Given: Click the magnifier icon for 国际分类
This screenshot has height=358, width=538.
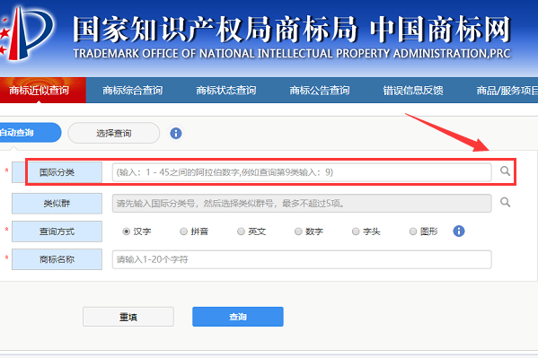Looking at the screenshot, I should (x=505, y=170).
